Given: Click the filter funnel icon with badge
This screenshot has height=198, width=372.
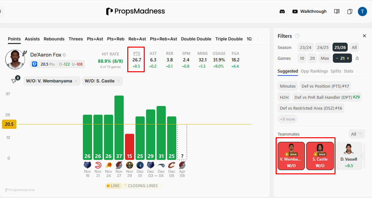Looking at the screenshot, I should coord(14,81).
